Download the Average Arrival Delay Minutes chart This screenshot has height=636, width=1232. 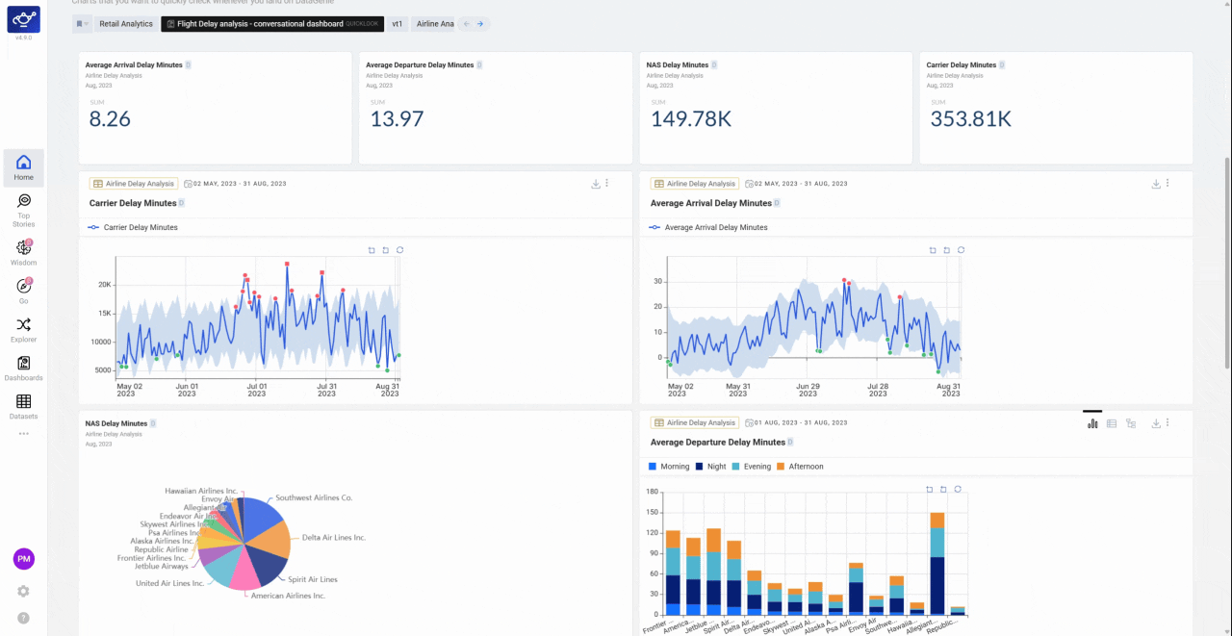tap(1156, 183)
